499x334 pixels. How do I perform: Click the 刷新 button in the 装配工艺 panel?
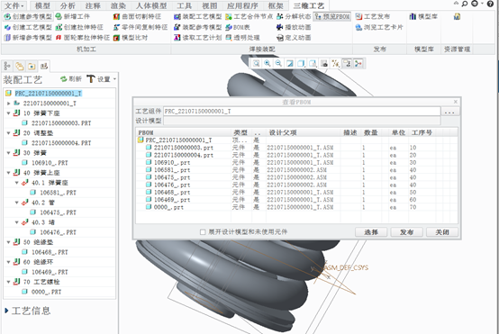71,79
